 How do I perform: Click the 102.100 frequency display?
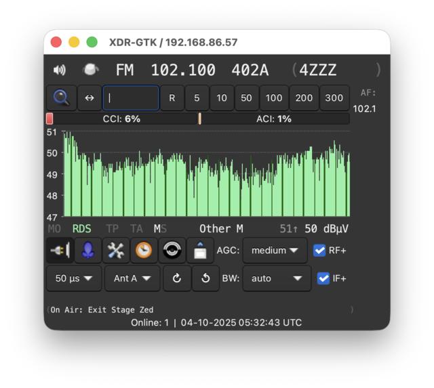pyautogui.click(x=183, y=70)
